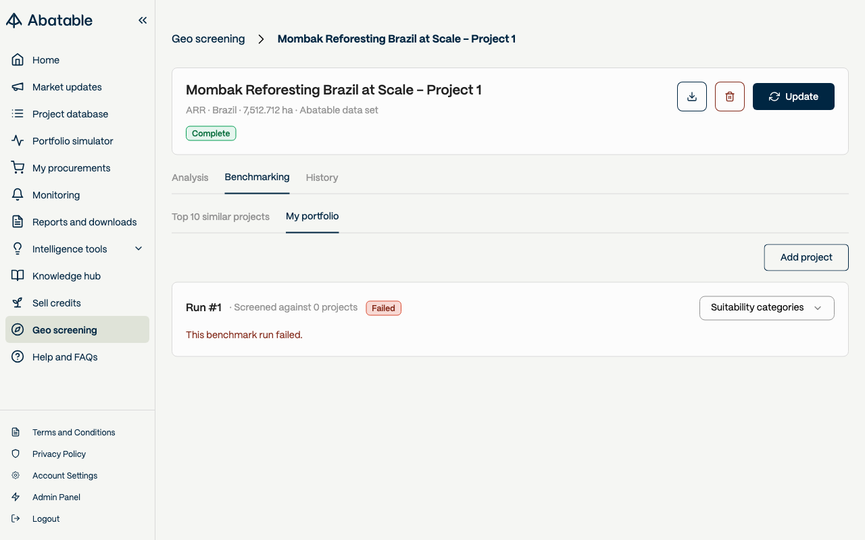Click the "This benchmark run failed." message
This screenshot has height=540, width=865.
click(244, 335)
